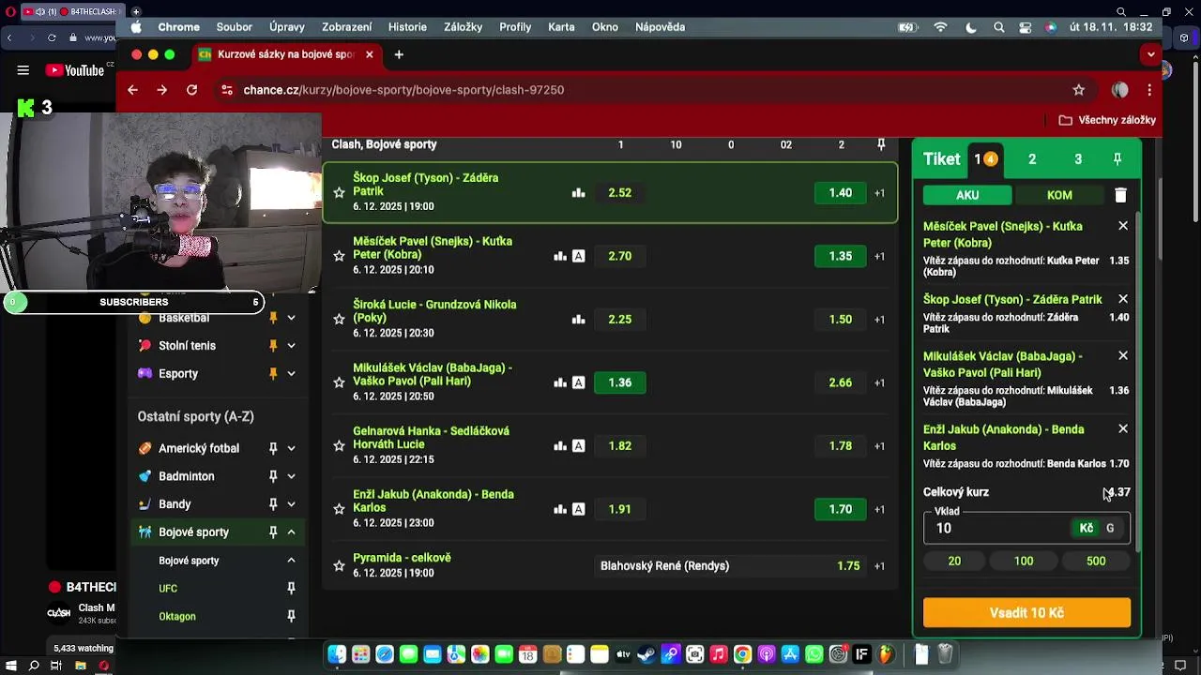This screenshot has height=675, width=1201.
Task: Open the Zobrazení menu
Action: point(346,27)
